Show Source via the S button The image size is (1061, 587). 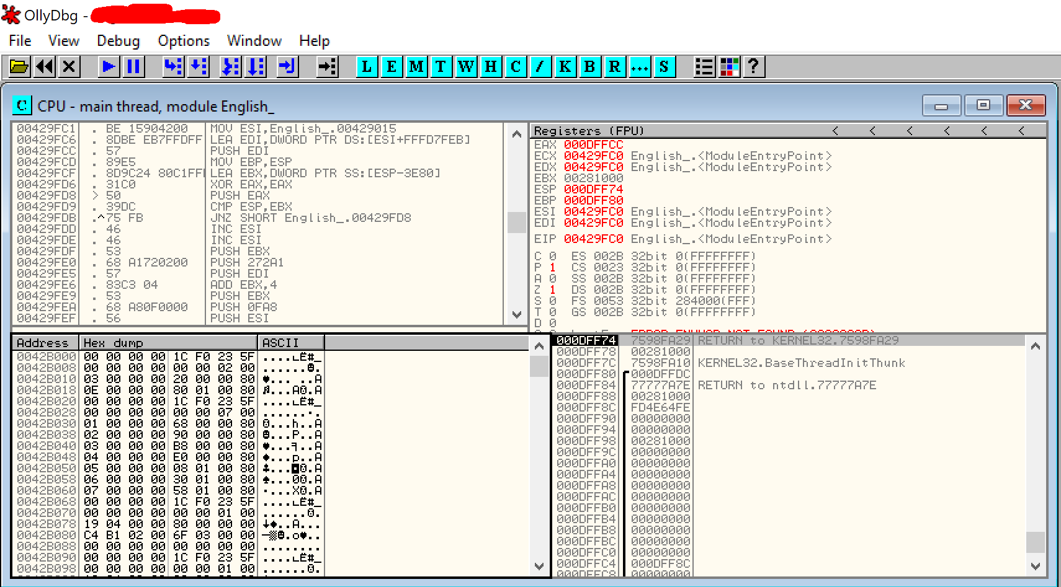[x=665, y=66]
